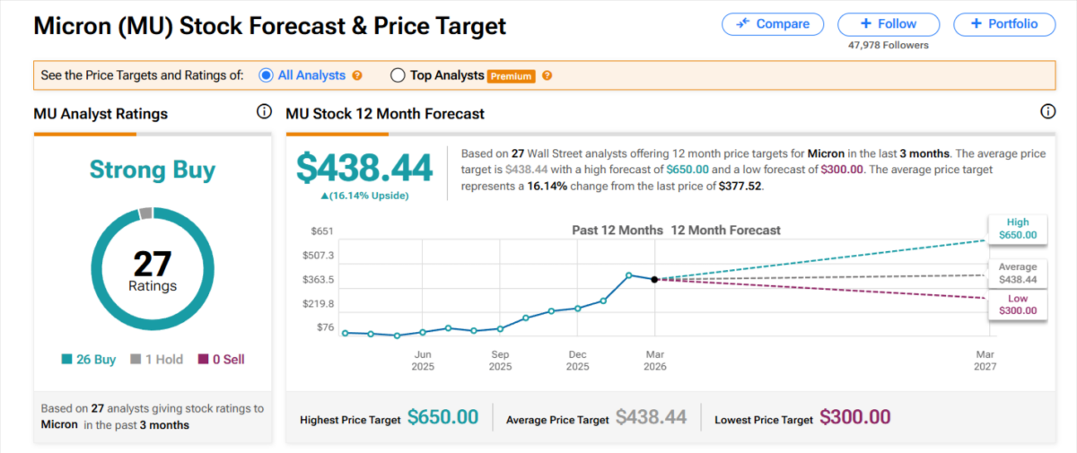
Task: Click Average Price Target $438.44 value
Action: point(652,417)
